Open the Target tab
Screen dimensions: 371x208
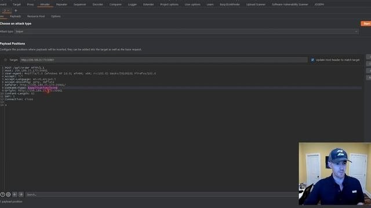(x=17, y=4)
